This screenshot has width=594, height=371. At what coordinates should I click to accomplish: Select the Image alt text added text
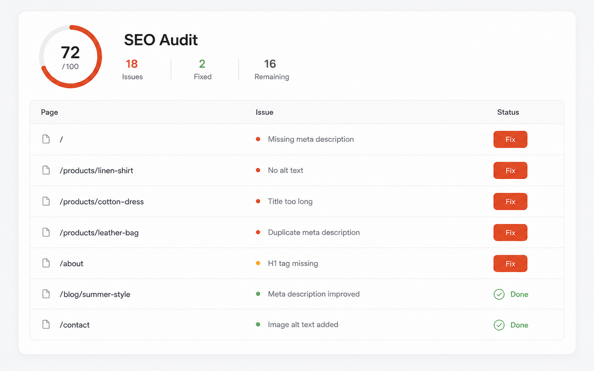point(303,325)
